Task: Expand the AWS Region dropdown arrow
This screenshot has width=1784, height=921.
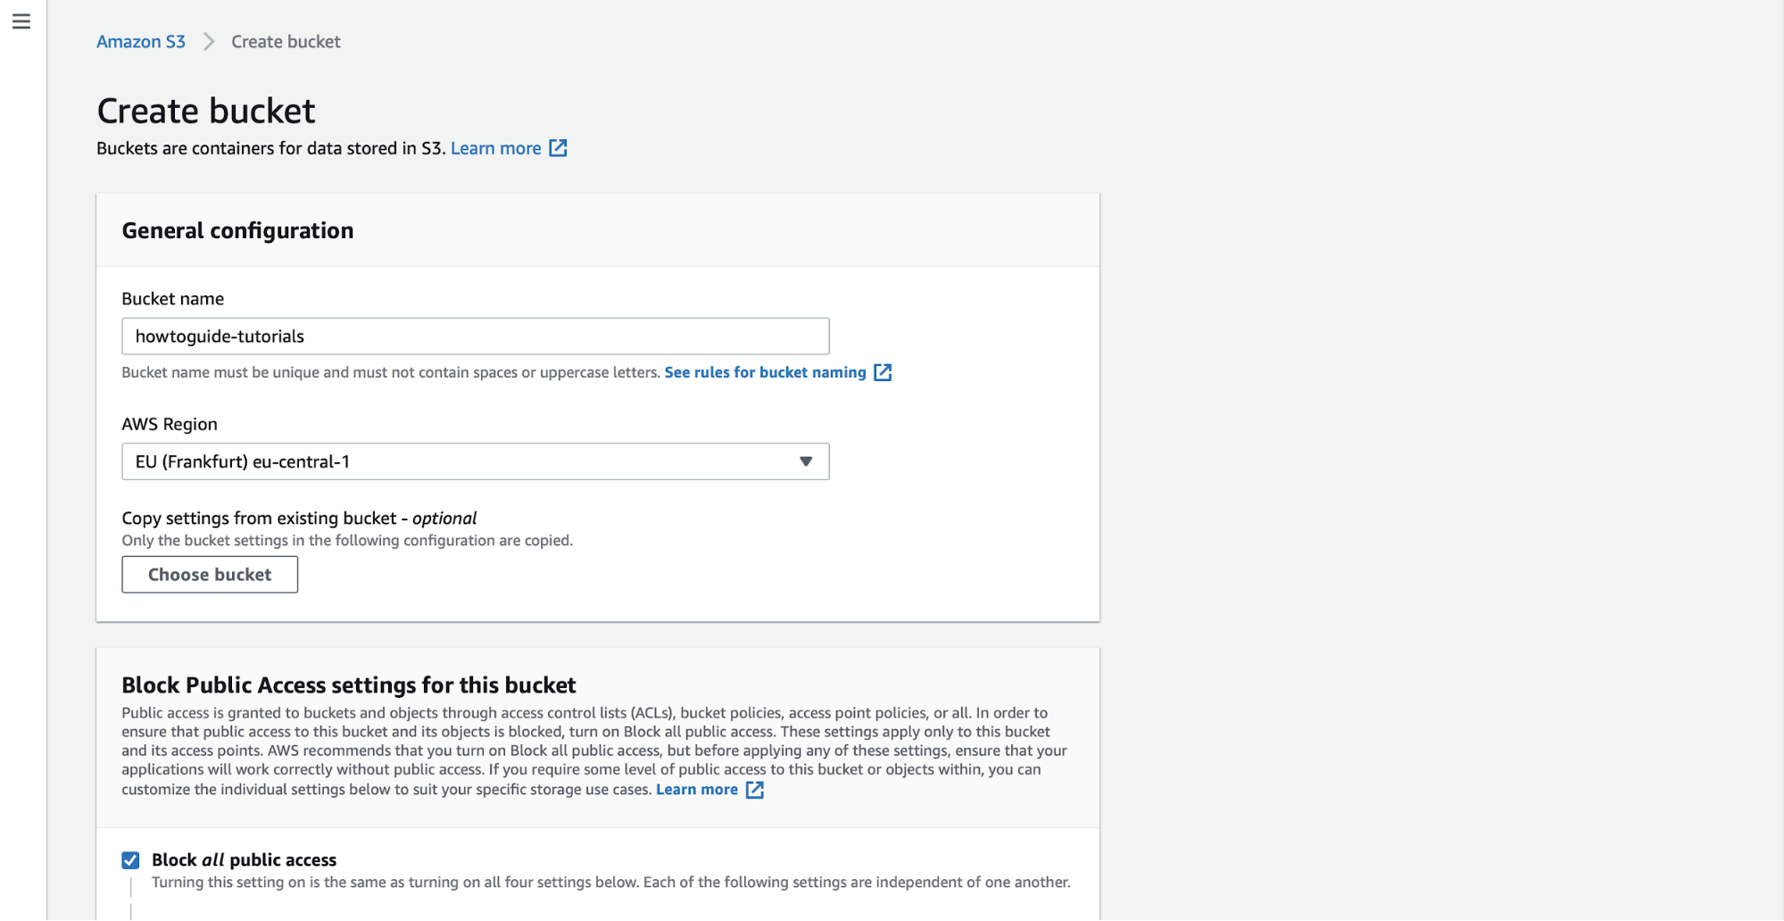Action: tap(806, 461)
